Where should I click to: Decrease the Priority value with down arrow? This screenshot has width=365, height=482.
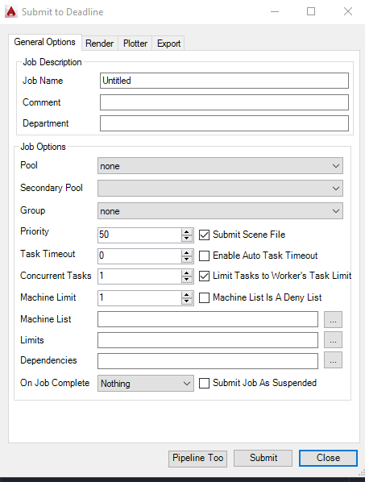186,239
